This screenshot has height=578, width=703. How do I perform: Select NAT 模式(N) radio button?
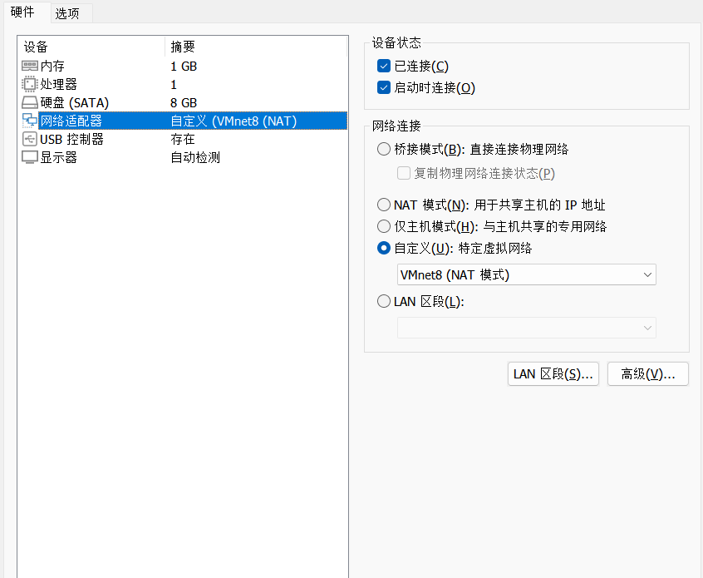pyautogui.click(x=384, y=205)
